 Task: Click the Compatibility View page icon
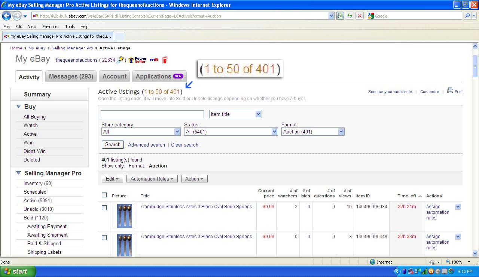[340, 16]
